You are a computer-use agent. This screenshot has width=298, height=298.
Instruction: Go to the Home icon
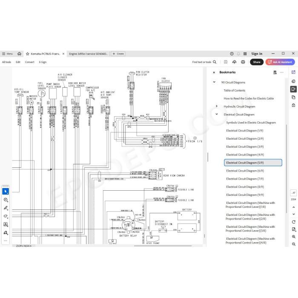20,54
